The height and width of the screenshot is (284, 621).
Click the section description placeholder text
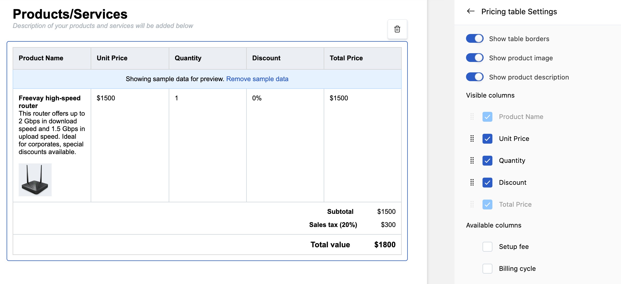click(103, 26)
